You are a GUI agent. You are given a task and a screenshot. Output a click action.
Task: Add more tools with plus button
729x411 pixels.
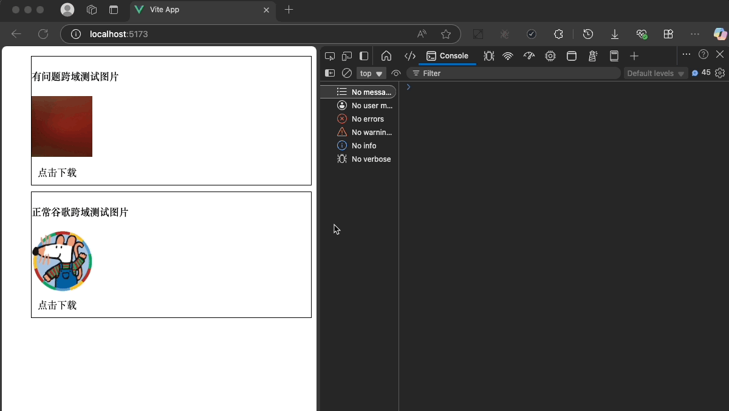coord(634,56)
